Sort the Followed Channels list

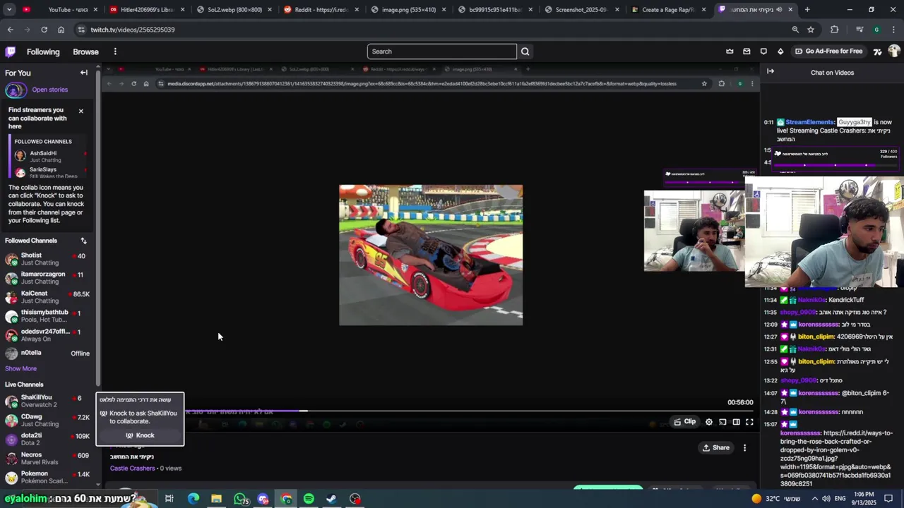(x=83, y=241)
